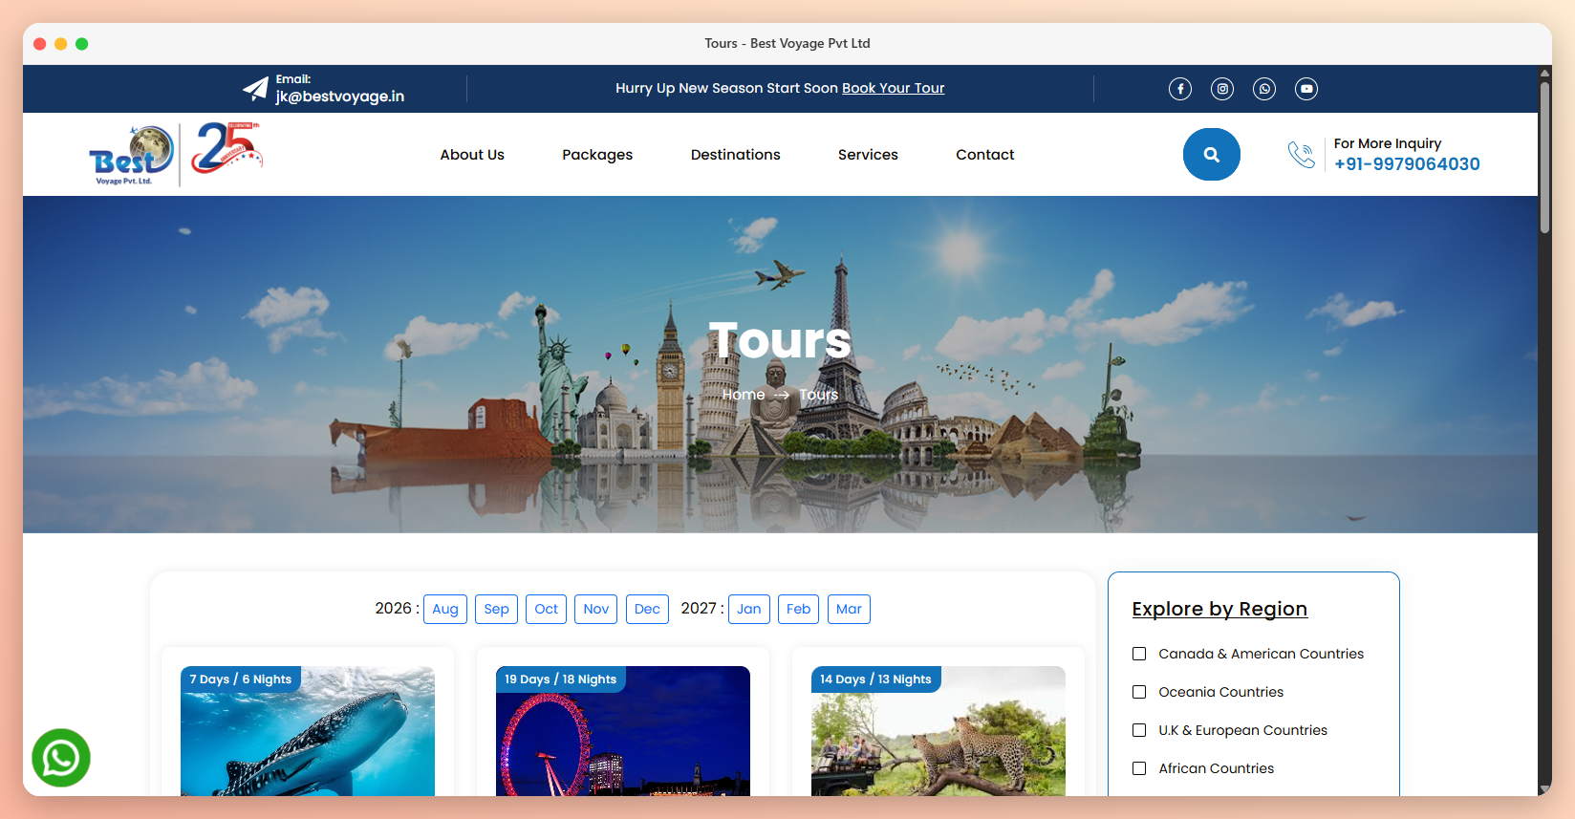Click the Tours breadcrumb text
The height and width of the screenshot is (819, 1575).
[x=818, y=395]
